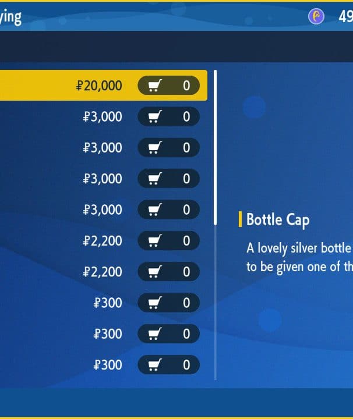Click the quantity counter on the second ₽2,200 row
This screenshot has height=419, width=353.
tap(186, 272)
